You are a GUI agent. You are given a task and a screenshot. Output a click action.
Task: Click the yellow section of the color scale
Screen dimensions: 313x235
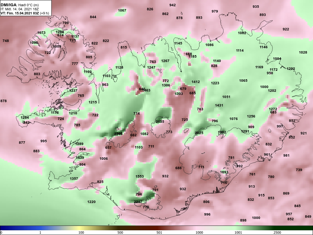[80, 228]
